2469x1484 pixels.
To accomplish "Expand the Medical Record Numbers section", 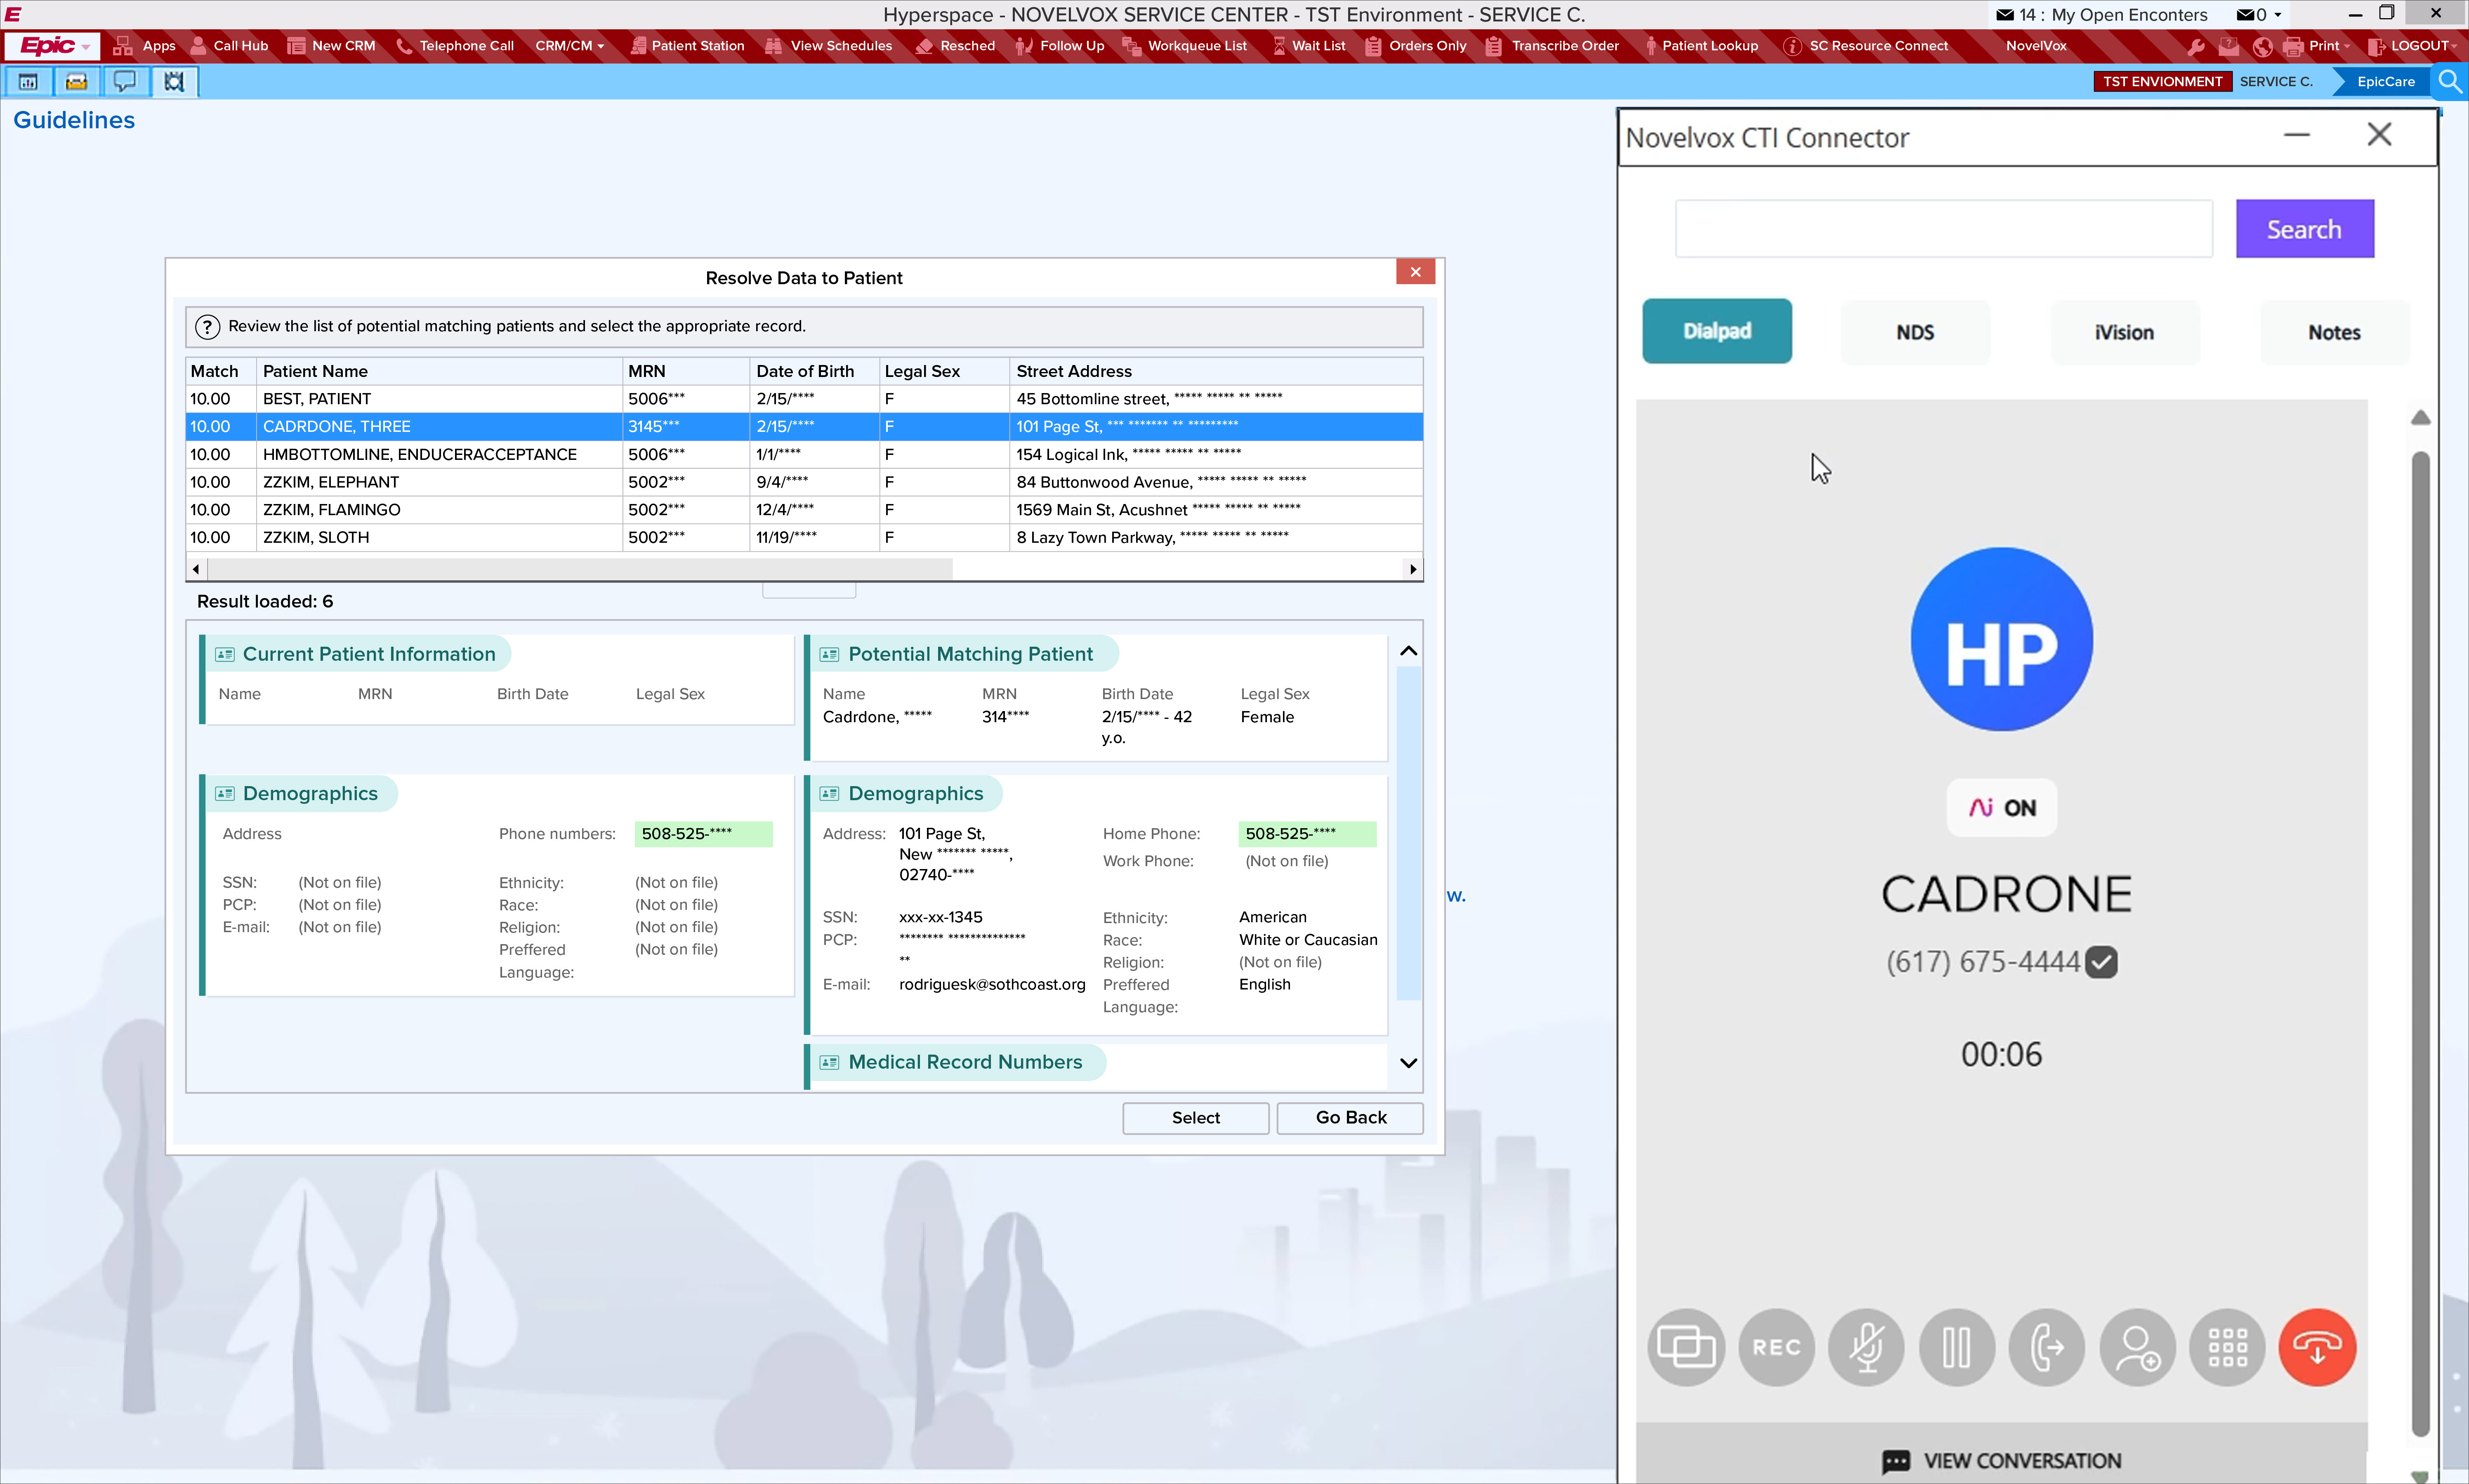I will pos(1408,1062).
